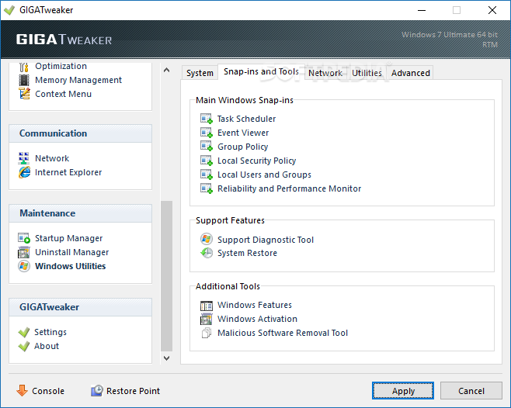Click the Support Diagnostic Tool icon
The width and height of the screenshot is (511, 408).
click(207, 239)
